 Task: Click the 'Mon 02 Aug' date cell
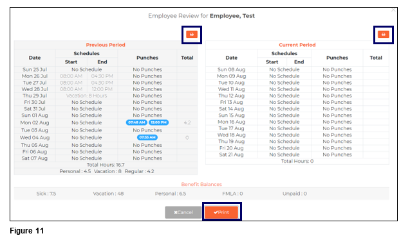click(35, 122)
